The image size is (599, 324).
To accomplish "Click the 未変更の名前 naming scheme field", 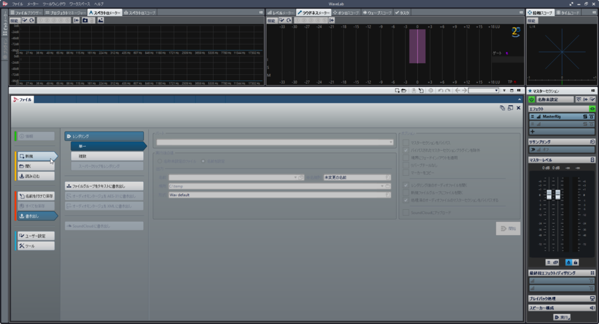I will [x=357, y=177].
